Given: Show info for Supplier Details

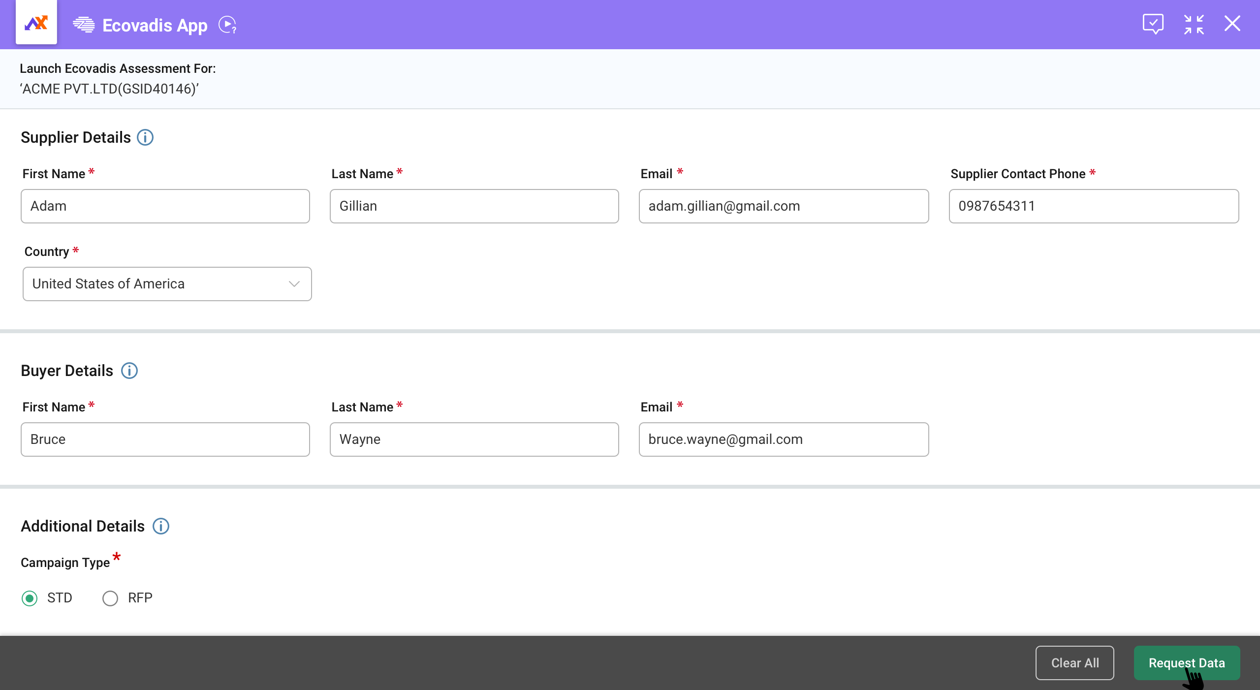Looking at the screenshot, I should (145, 137).
